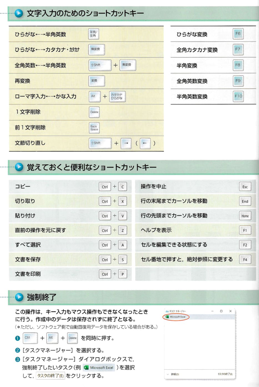Click the F4 key for 絶対参照 row
The width and height of the screenshot is (259, 387).
click(x=245, y=260)
